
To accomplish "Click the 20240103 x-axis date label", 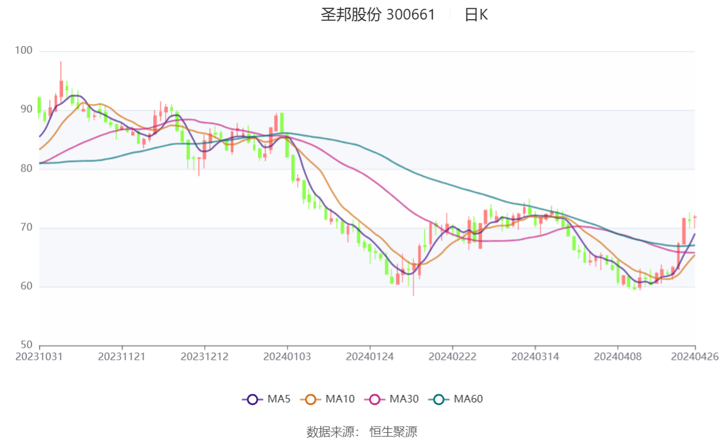I will pos(288,356).
